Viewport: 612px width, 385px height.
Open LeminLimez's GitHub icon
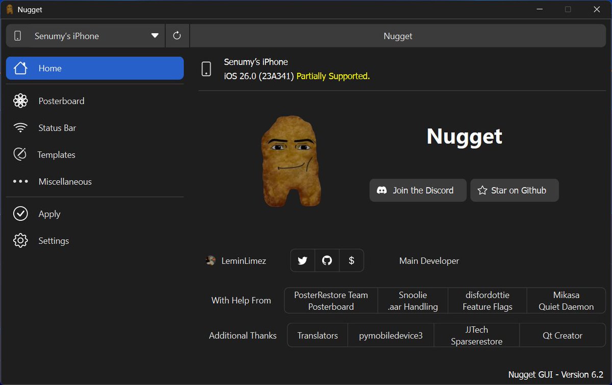[x=327, y=261]
